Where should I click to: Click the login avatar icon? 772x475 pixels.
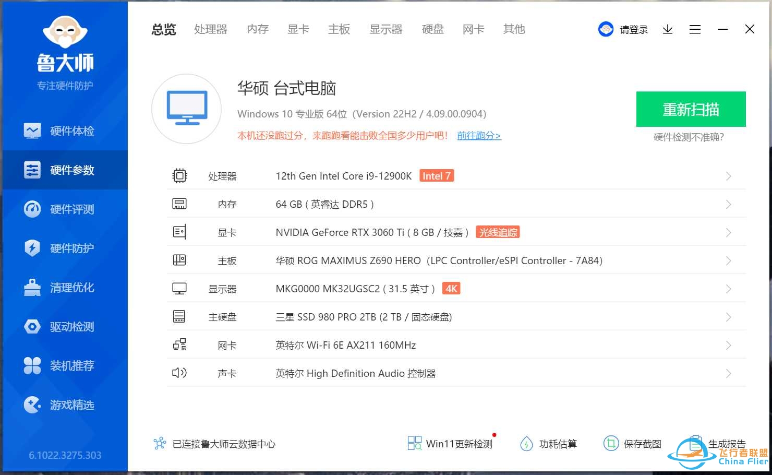pyautogui.click(x=606, y=29)
